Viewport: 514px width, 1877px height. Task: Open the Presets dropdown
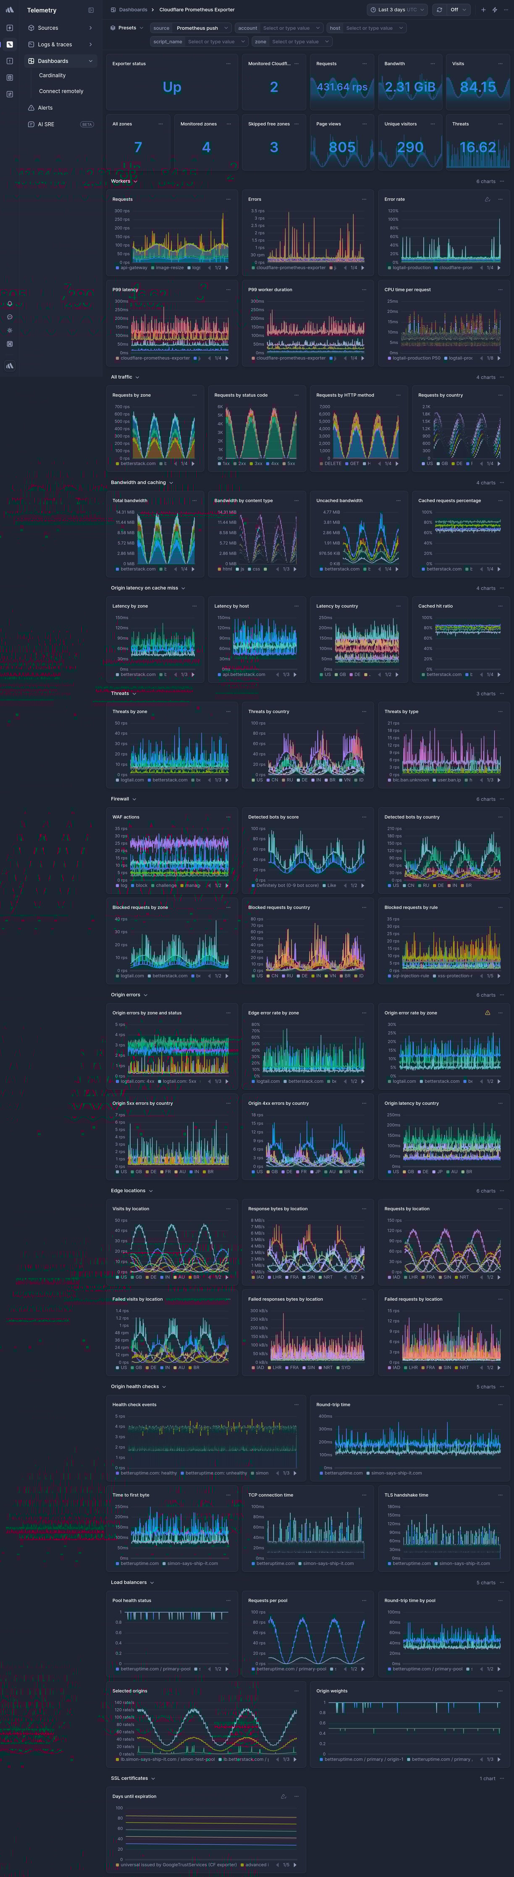[x=127, y=28]
